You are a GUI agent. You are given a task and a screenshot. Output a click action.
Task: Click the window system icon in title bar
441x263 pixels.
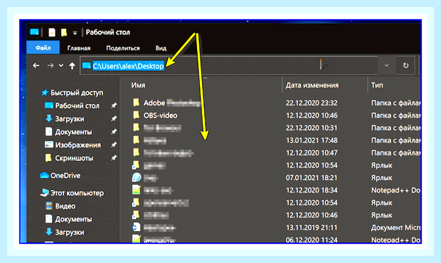pos(34,32)
